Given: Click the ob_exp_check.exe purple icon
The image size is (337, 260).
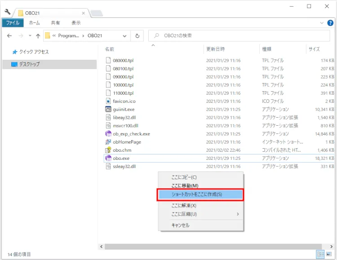Looking at the screenshot, I should [x=108, y=134].
